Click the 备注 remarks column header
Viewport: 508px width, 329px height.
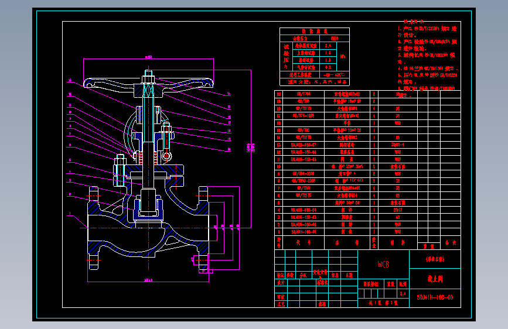pyautogui.click(x=451, y=242)
